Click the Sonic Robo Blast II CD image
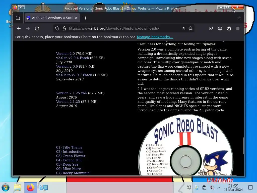This screenshot has width=257, height=193. 185,145
